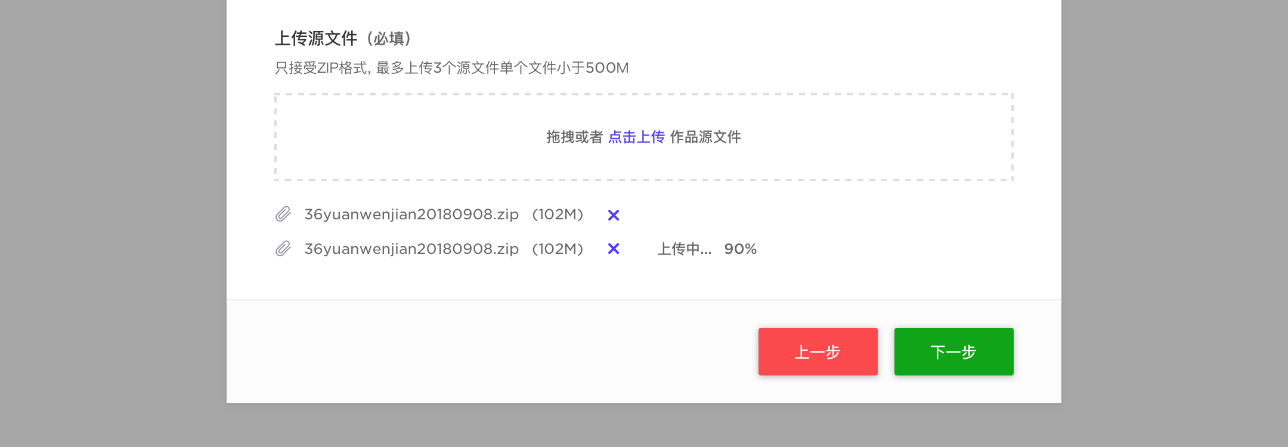Click the 上传源文件（必填） heading
This screenshot has width=1288, height=447.
click(343, 39)
